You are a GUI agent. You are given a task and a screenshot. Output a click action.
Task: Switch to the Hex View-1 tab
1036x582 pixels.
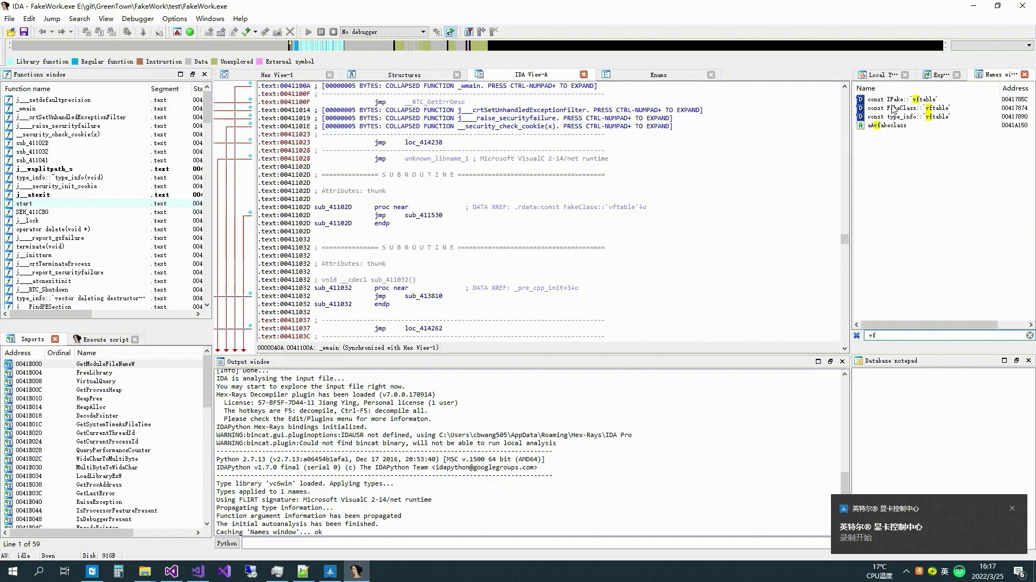(276, 75)
